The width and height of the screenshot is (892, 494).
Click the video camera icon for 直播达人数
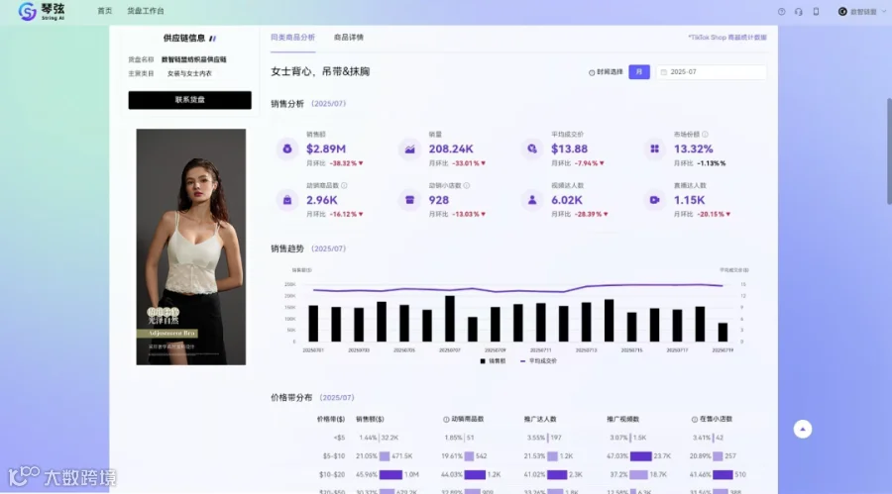[x=655, y=200]
